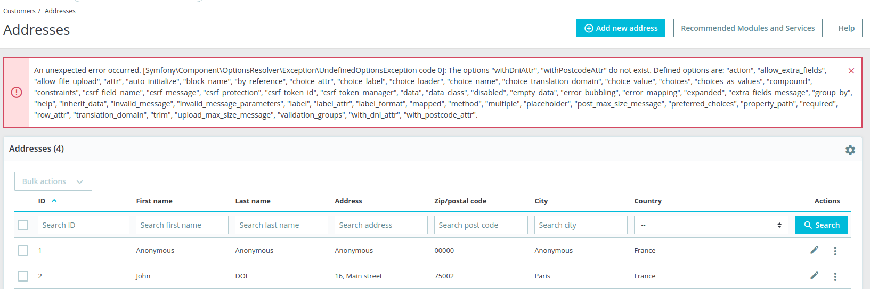This screenshot has height=289, width=870.
Task: Select the checkbox for address ID 2
Action: (23, 276)
